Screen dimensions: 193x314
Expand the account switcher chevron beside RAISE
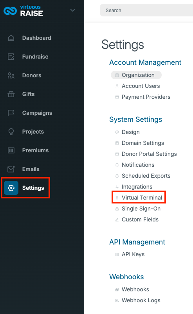(x=72, y=10)
